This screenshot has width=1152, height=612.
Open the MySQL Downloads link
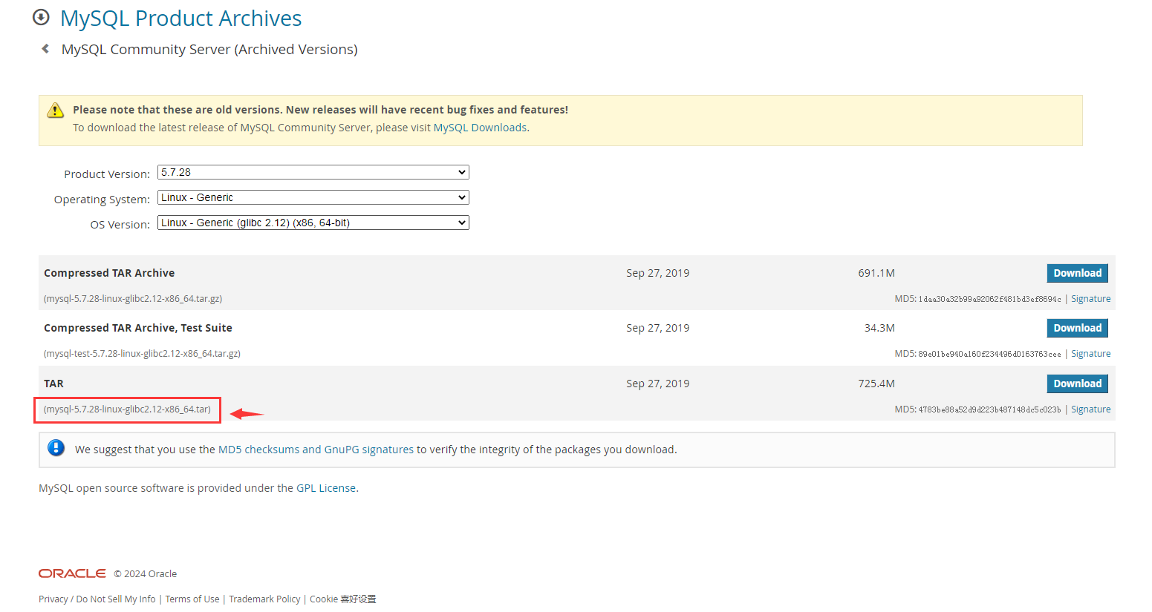click(x=480, y=128)
